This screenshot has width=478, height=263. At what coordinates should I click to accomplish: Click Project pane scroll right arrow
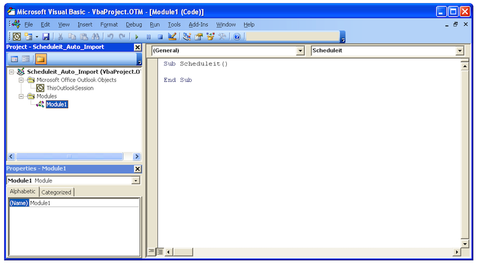coord(136,156)
